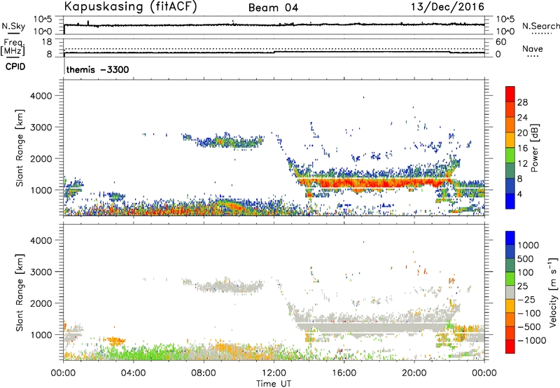Select the themis -3300 CPID entry
Viewport: 560px width, 388px height.
click(97, 69)
